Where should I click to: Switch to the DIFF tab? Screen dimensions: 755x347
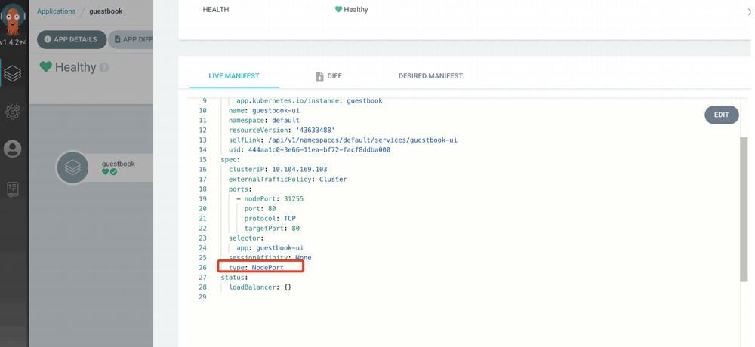coord(329,76)
